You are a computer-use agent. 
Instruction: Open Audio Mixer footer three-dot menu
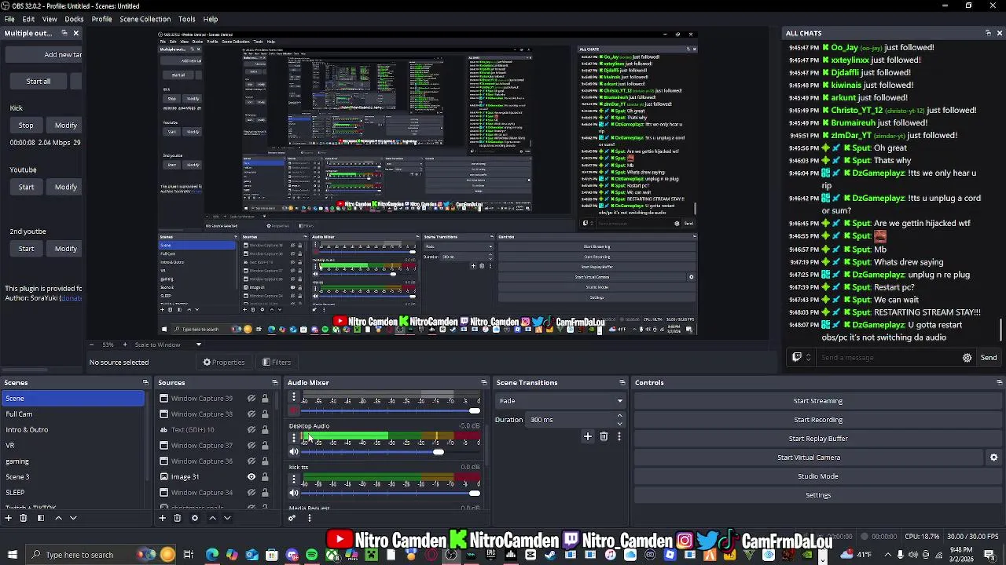309,518
